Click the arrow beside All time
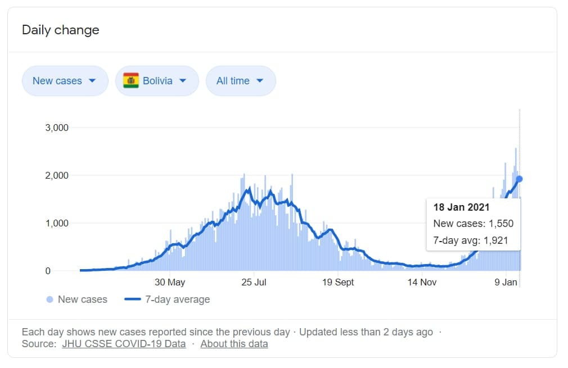 [259, 81]
